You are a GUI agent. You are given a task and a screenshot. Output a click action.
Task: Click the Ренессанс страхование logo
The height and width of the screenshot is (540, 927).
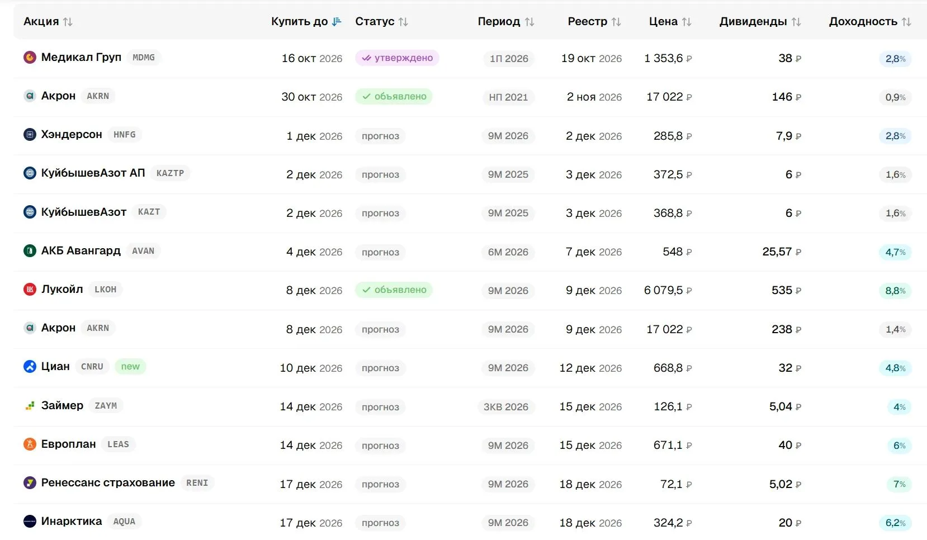click(x=30, y=482)
